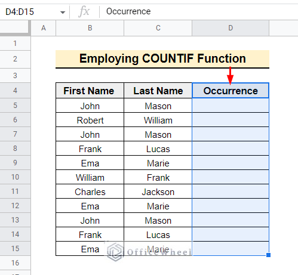
Task: Click Ema in row 15
Action: point(90,249)
